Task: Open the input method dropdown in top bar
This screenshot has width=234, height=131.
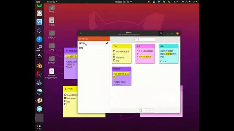Action: tap(175, 2)
